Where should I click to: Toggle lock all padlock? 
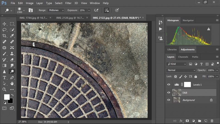pyautogui.click(x=196, y=77)
